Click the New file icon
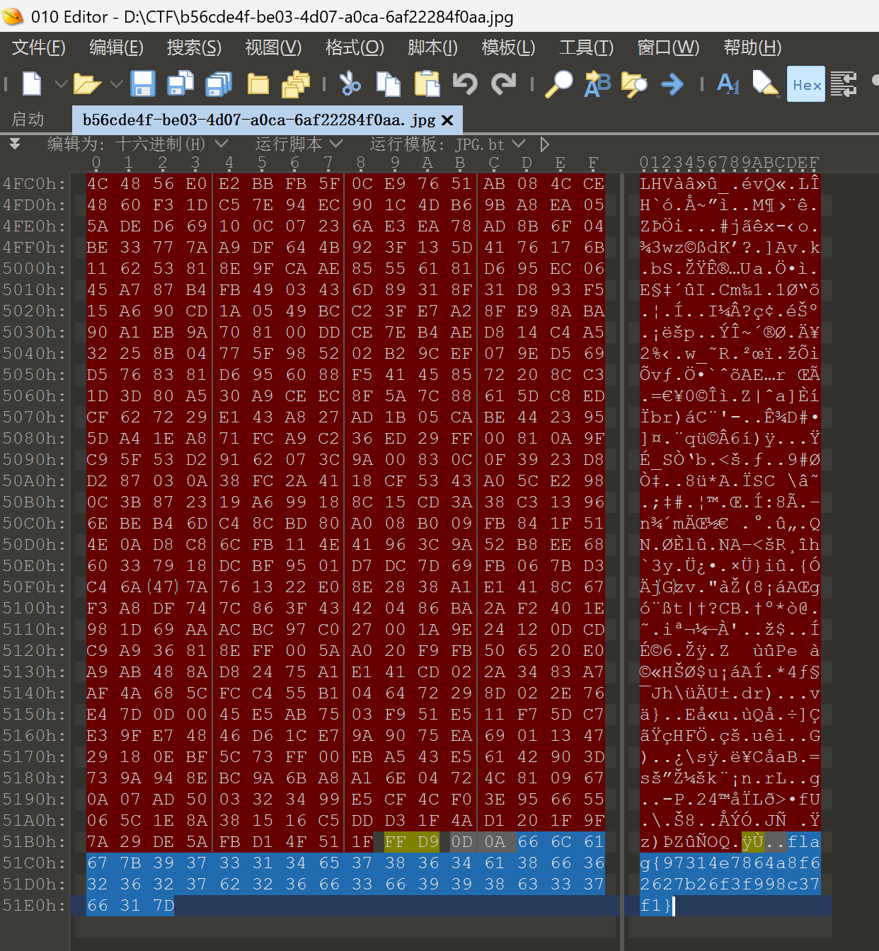 point(32,84)
